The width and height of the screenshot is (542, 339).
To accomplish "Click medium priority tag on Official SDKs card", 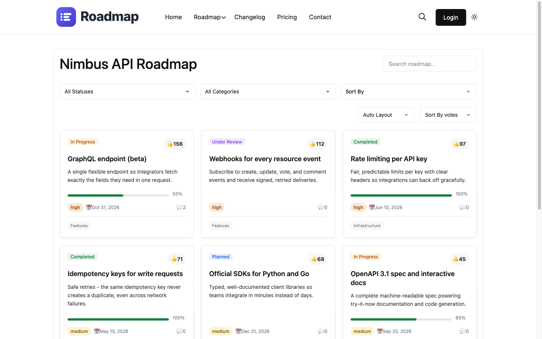I will pyautogui.click(x=221, y=331).
